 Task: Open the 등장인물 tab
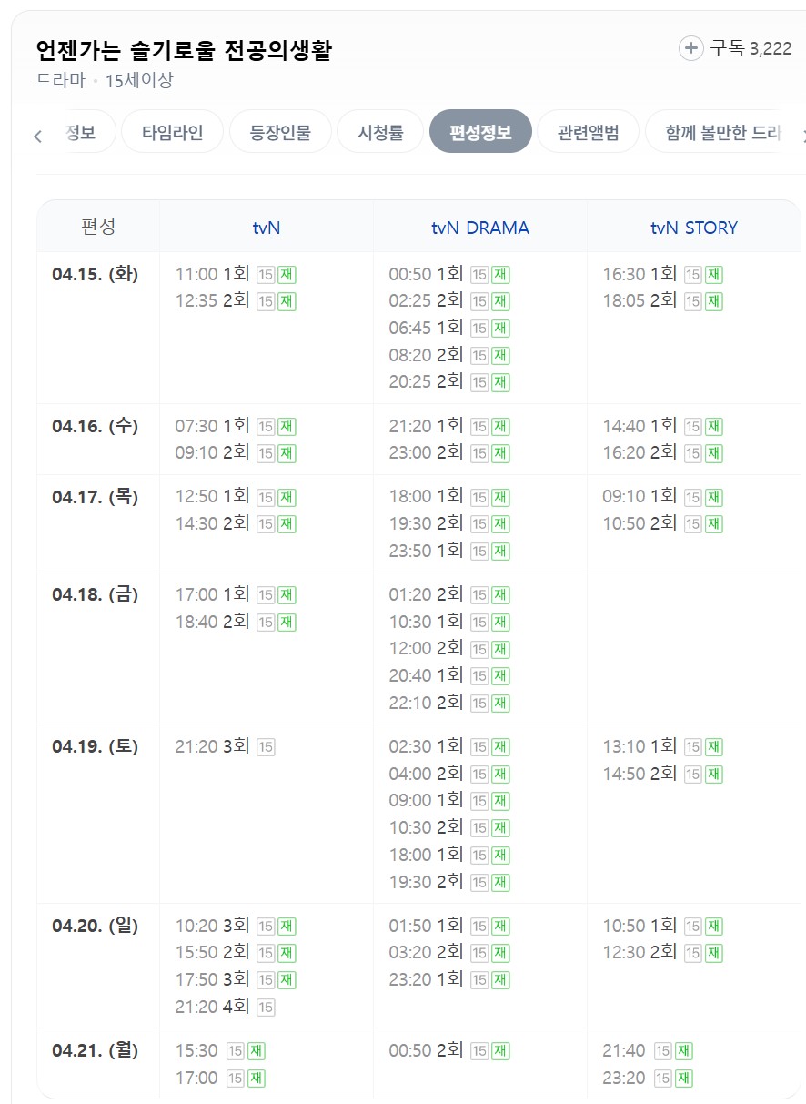coord(281,132)
